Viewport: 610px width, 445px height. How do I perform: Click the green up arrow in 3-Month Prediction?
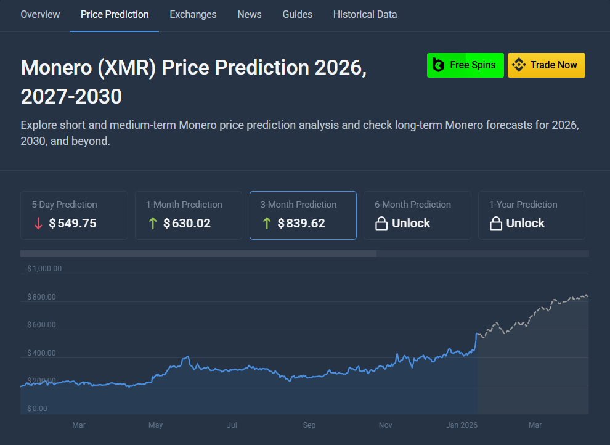(267, 224)
